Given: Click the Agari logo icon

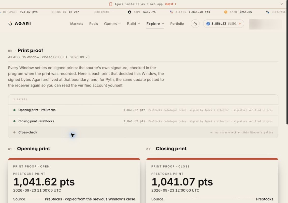Looking at the screenshot, I should point(10,23).
